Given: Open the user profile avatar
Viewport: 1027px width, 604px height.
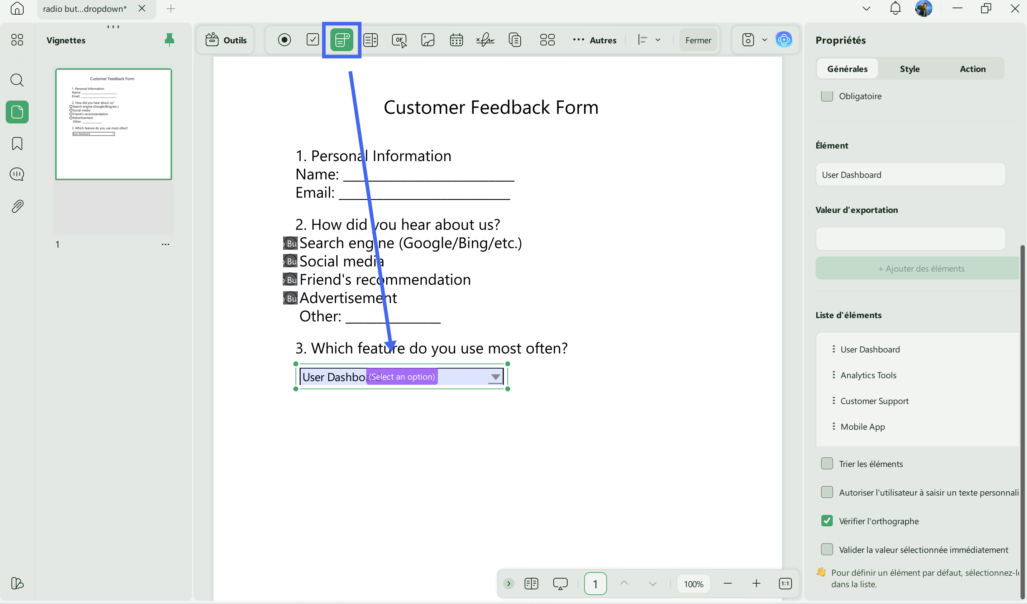Looking at the screenshot, I should point(923,8).
